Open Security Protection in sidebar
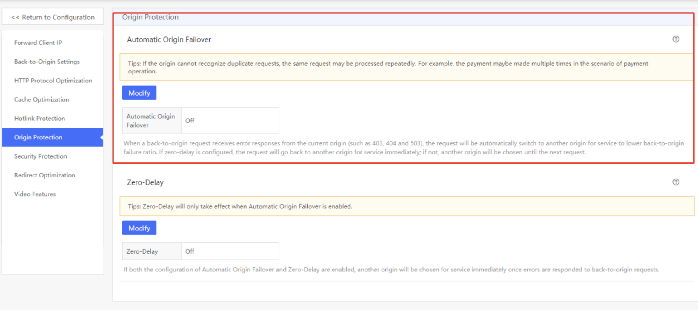The height and width of the screenshot is (310, 698). coord(41,156)
